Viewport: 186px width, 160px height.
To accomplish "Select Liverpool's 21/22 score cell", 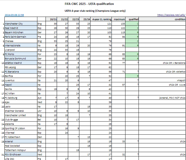I will [62, 50].
